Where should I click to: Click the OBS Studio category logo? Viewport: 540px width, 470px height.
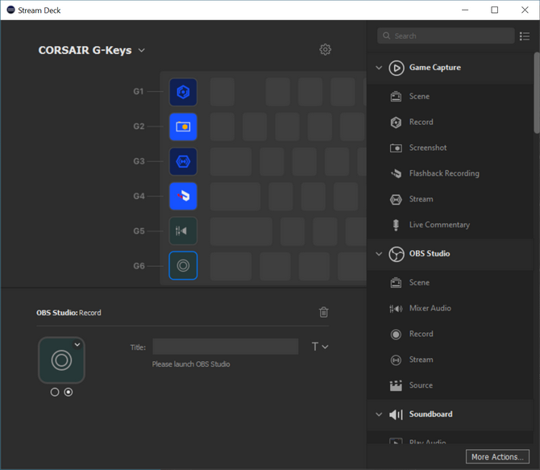(x=397, y=254)
